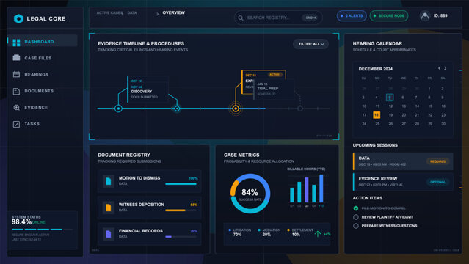Viewport: 469px width, 264px height.
Task: Click the Required badge on Data session
Action: [x=437, y=161]
